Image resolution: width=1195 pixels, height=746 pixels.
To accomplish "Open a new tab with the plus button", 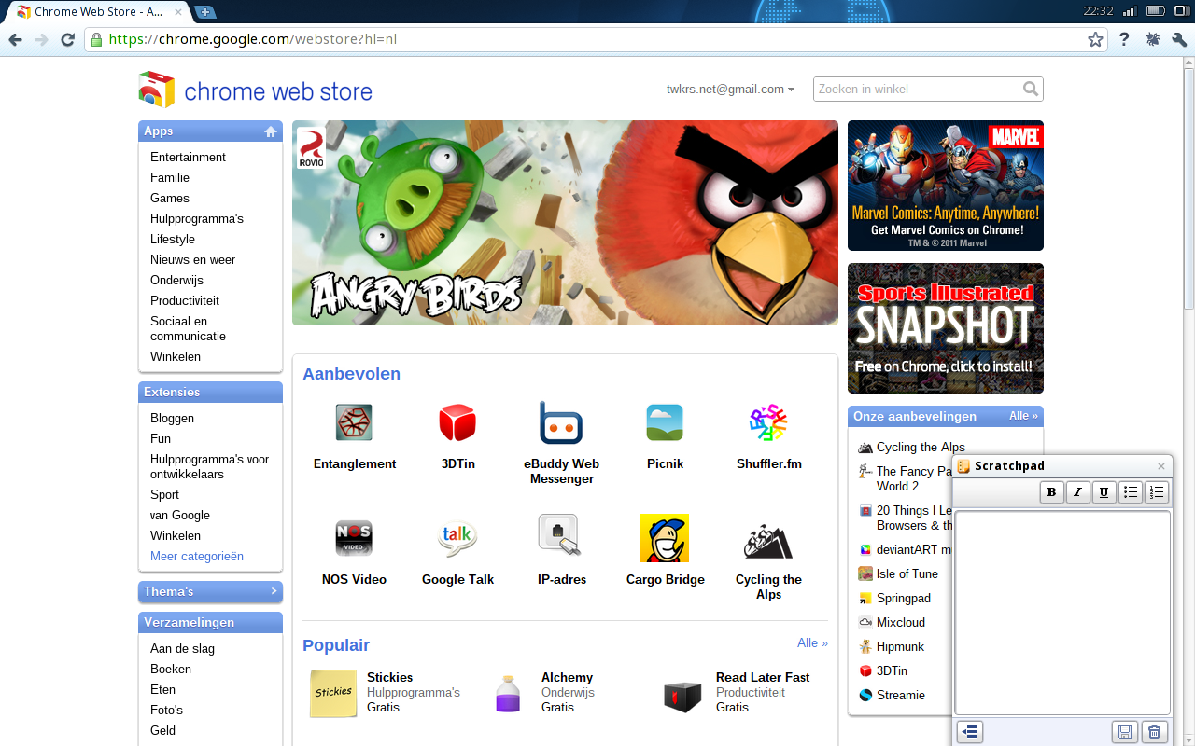I will [x=204, y=12].
